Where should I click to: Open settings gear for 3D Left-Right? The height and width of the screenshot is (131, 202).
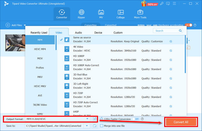coord(171,88)
